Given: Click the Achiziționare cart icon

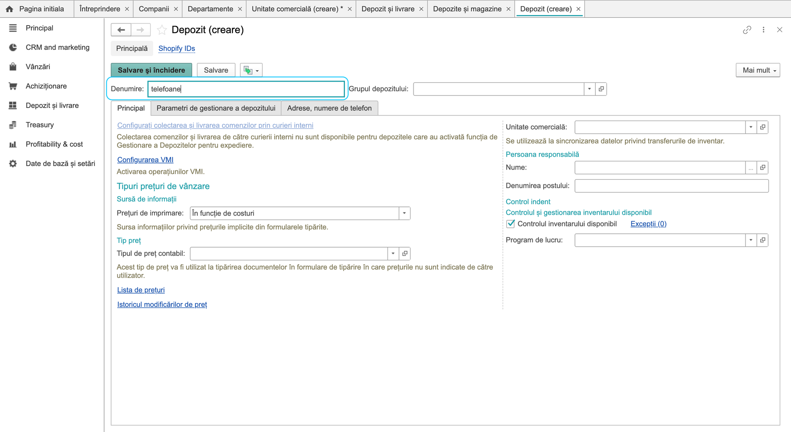Looking at the screenshot, I should [13, 86].
